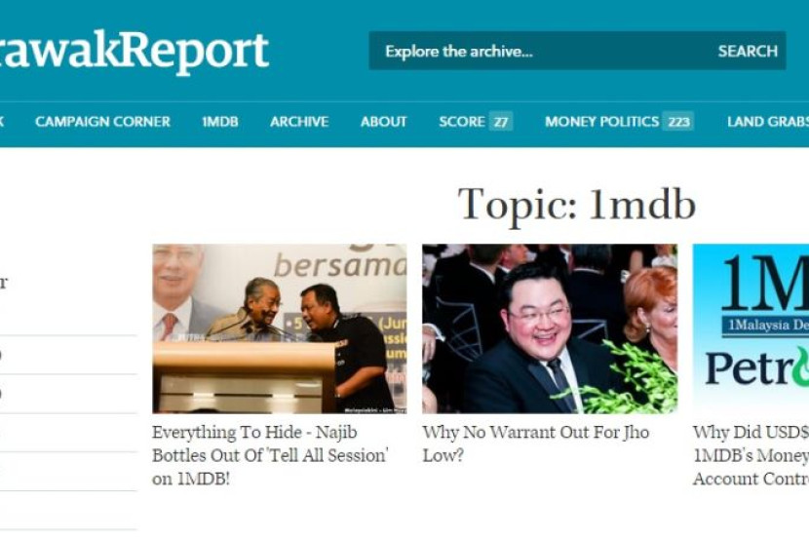
Task: Open the SarawakReport site logo
Action: point(135,52)
